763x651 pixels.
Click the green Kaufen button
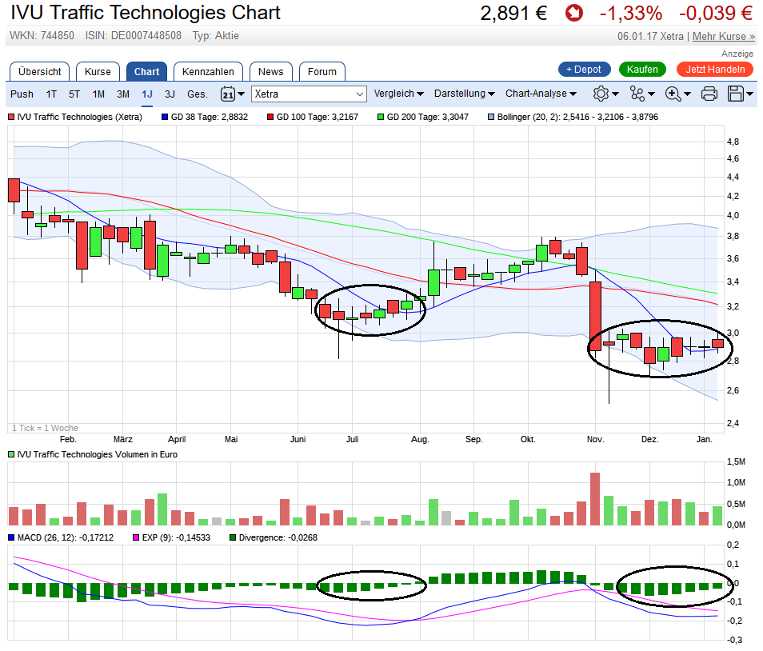point(642,70)
